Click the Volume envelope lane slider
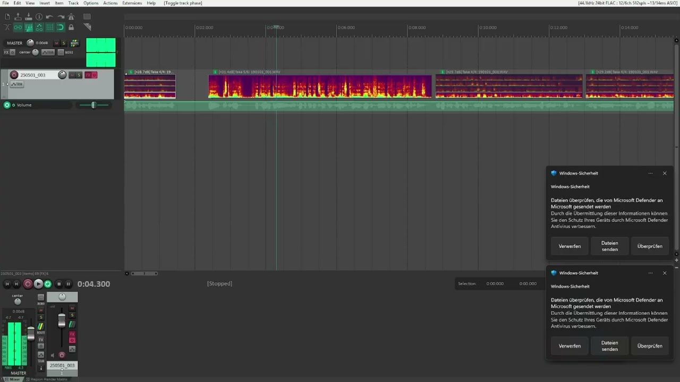 click(x=93, y=105)
